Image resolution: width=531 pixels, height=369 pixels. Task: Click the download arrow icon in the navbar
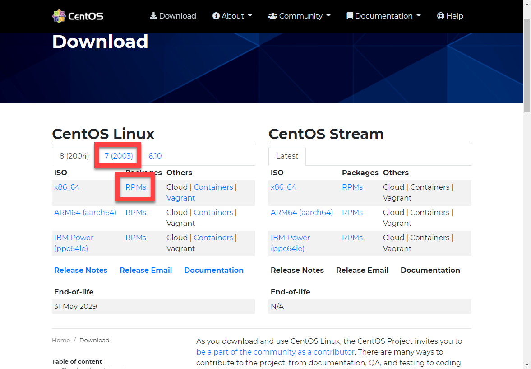153,16
